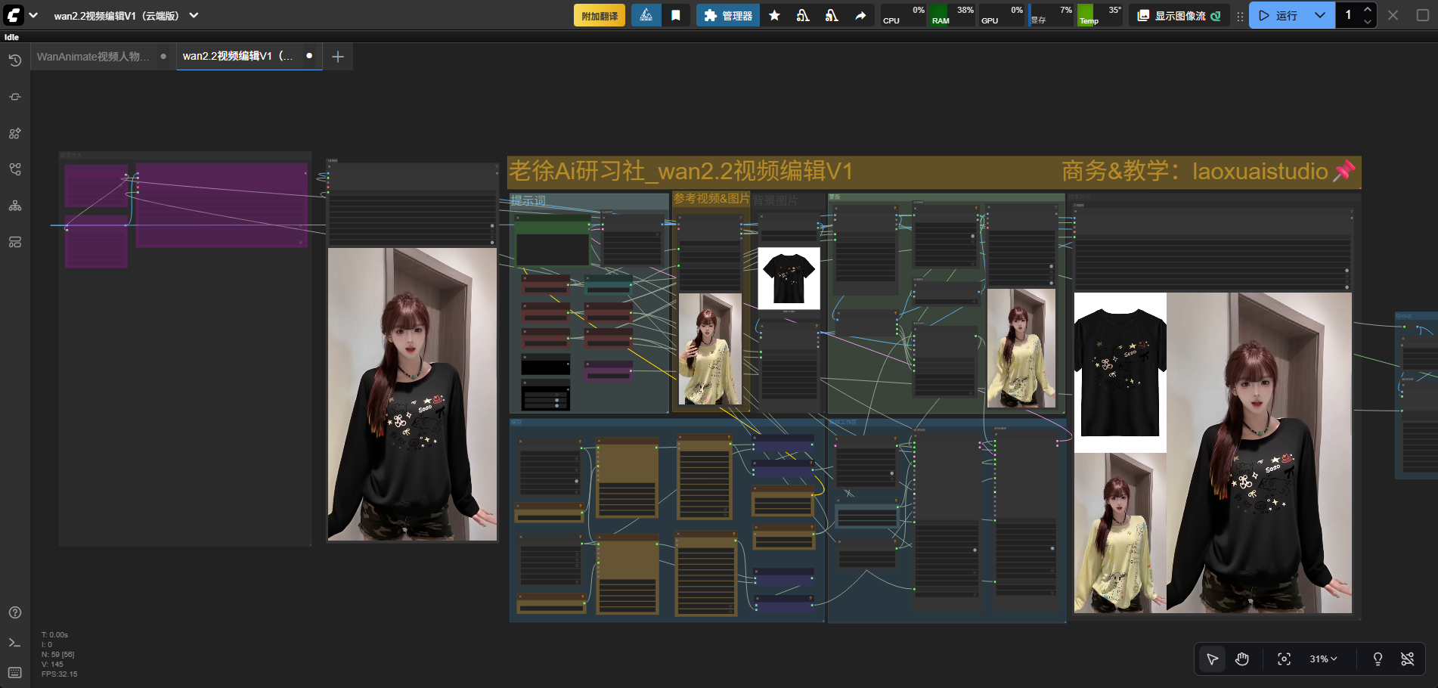
Task: Switch to the WanAnimate workflow tab
Action: coord(93,57)
